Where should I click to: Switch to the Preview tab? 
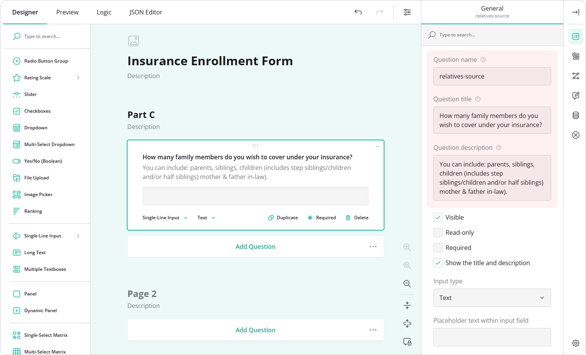point(67,12)
